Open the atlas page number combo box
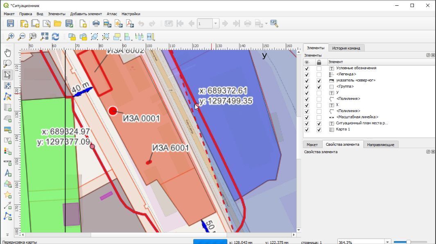 click(x=215, y=23)
